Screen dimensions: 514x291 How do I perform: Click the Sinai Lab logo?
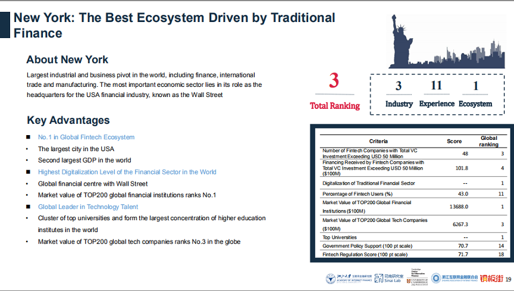click(389, 278)
